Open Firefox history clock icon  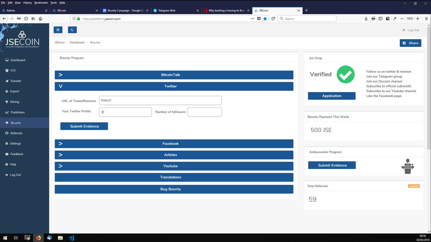pyautogui.click(x=26, y=19)
